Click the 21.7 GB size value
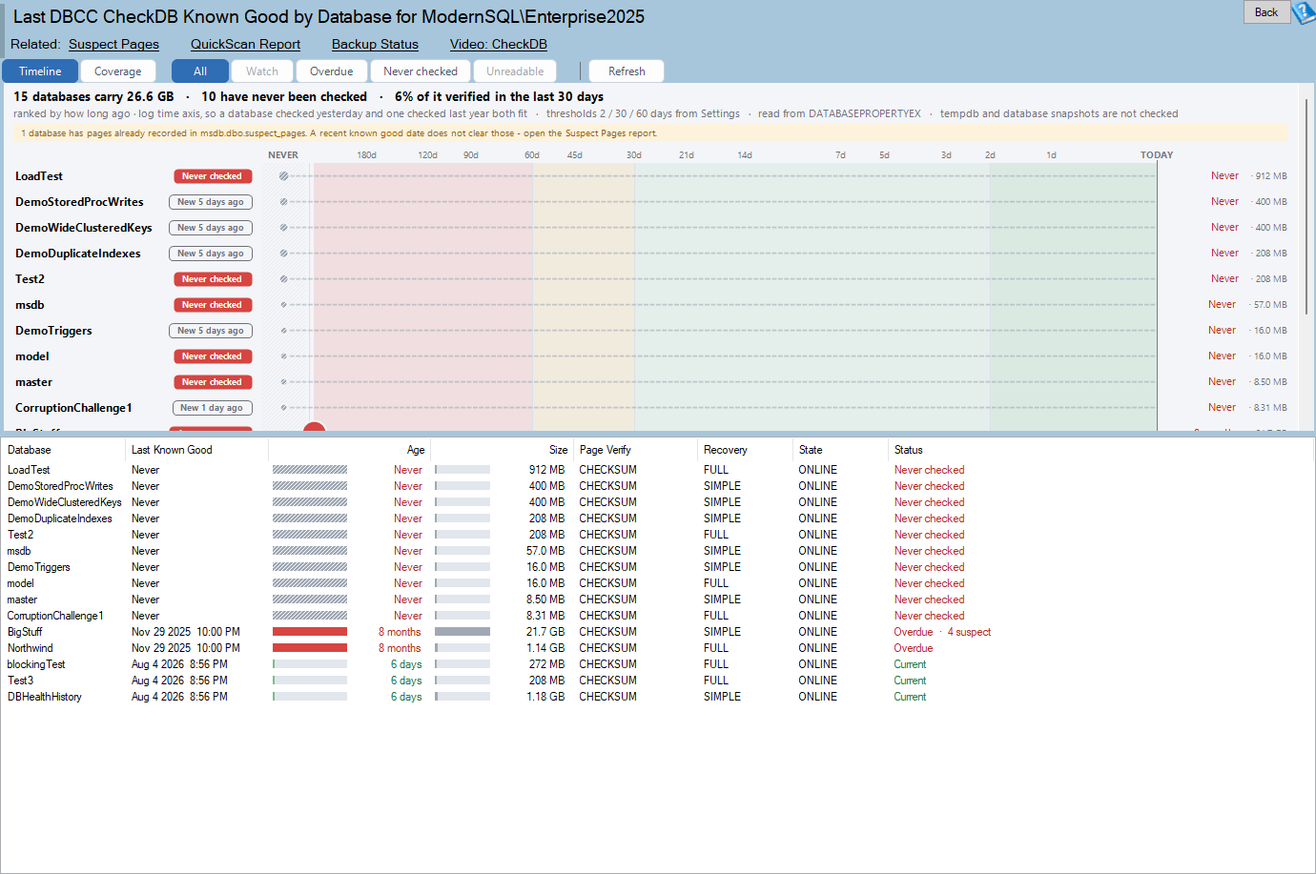 545,632
